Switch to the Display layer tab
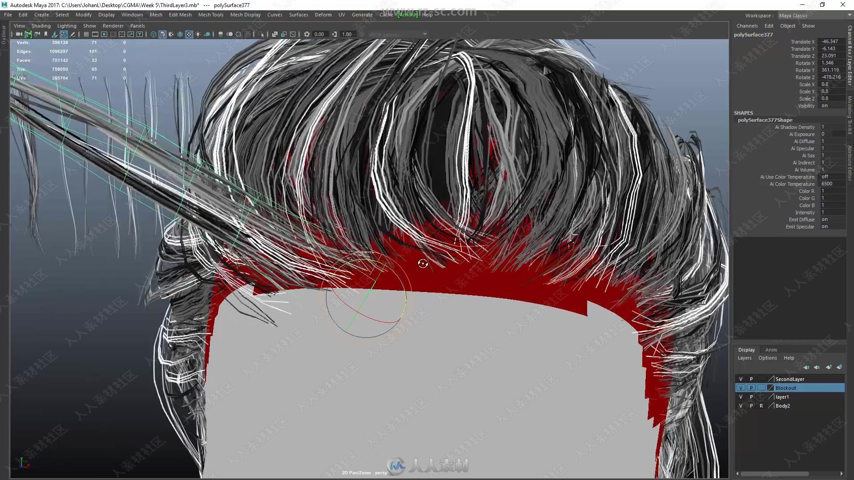Viewport: 854px width, 480px height. click(x=746, y=350)
